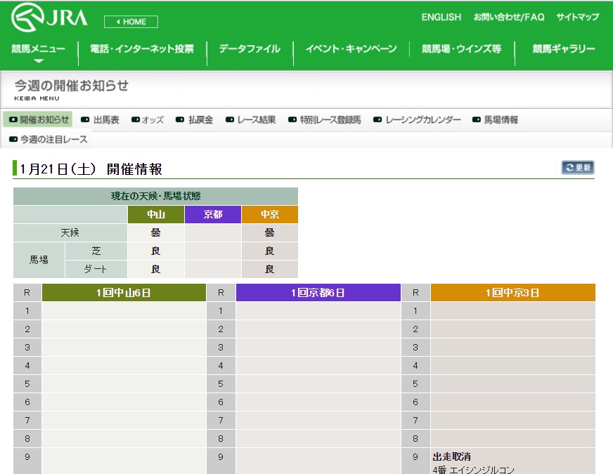The width and height of the screenshot is (613, 474).
Task: Open イベント・キャンペーン menu
Action: [351, 49]
